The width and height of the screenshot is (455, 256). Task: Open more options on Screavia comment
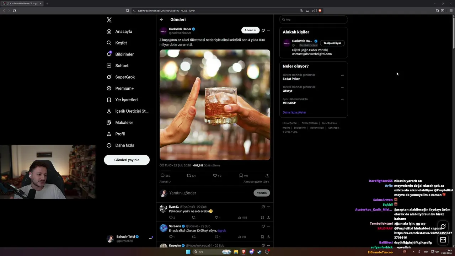[x=268, y=226]
